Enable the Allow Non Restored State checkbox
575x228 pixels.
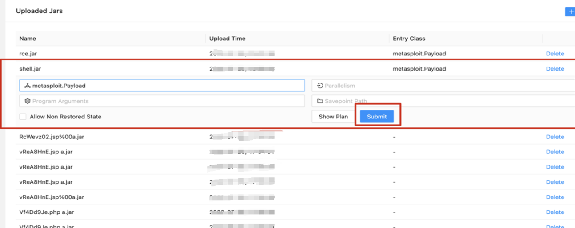(23, 117)
